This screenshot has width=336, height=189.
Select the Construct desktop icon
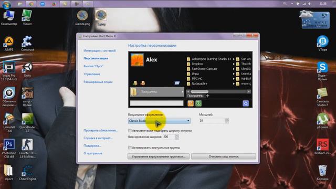[27, 44]
